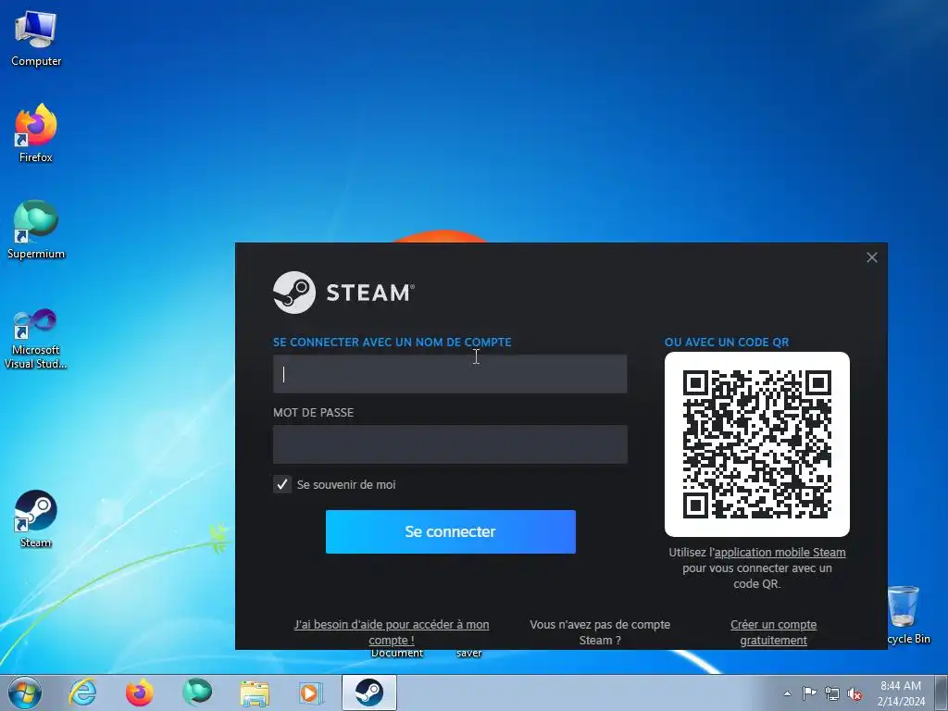Focus the "Mot de passe" input field

[450, 444]
